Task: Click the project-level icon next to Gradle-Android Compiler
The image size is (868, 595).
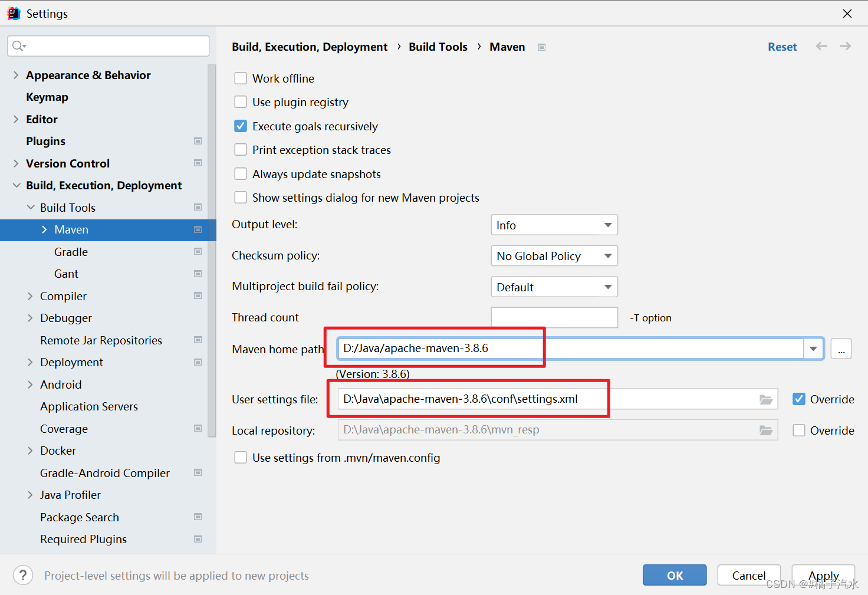Action: click(198, 472)
